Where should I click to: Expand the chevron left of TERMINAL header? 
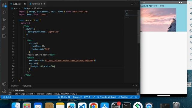point(10,90)
